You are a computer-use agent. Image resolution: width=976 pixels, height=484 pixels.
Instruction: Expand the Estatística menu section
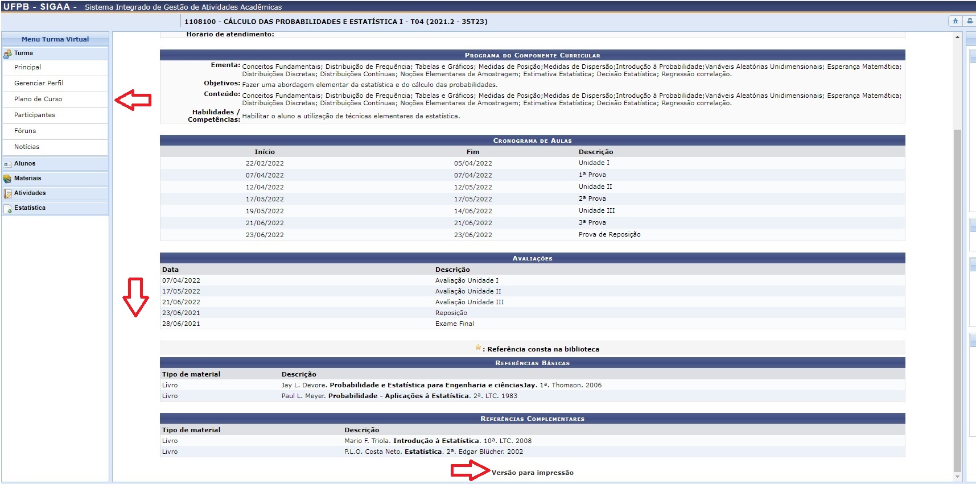(30, 208)
